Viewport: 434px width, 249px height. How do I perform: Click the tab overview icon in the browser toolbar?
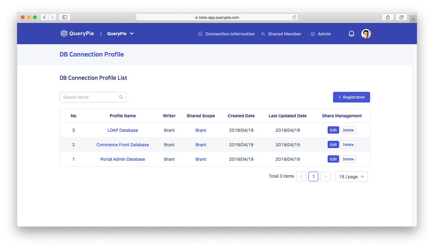click(x=401, y=17)
